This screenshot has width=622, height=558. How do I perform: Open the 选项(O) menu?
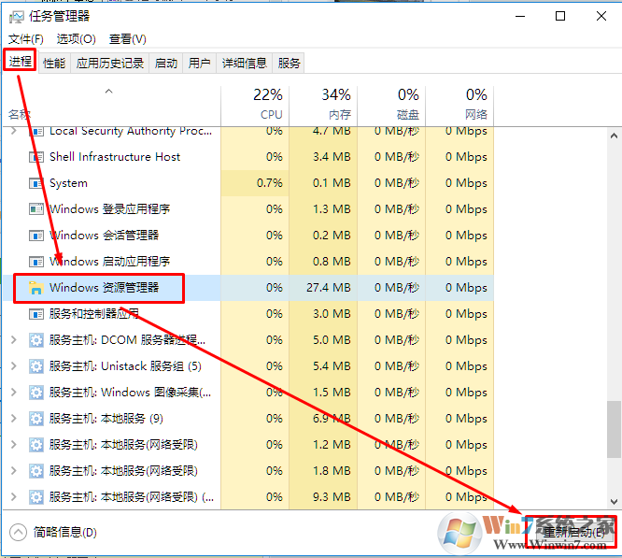pyautogui.click(x=77, y=39)
